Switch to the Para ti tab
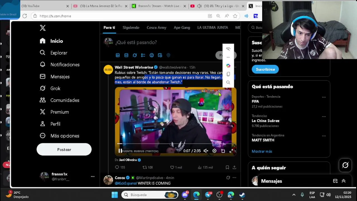Viewport: 357px width, 201px height. 109,28
